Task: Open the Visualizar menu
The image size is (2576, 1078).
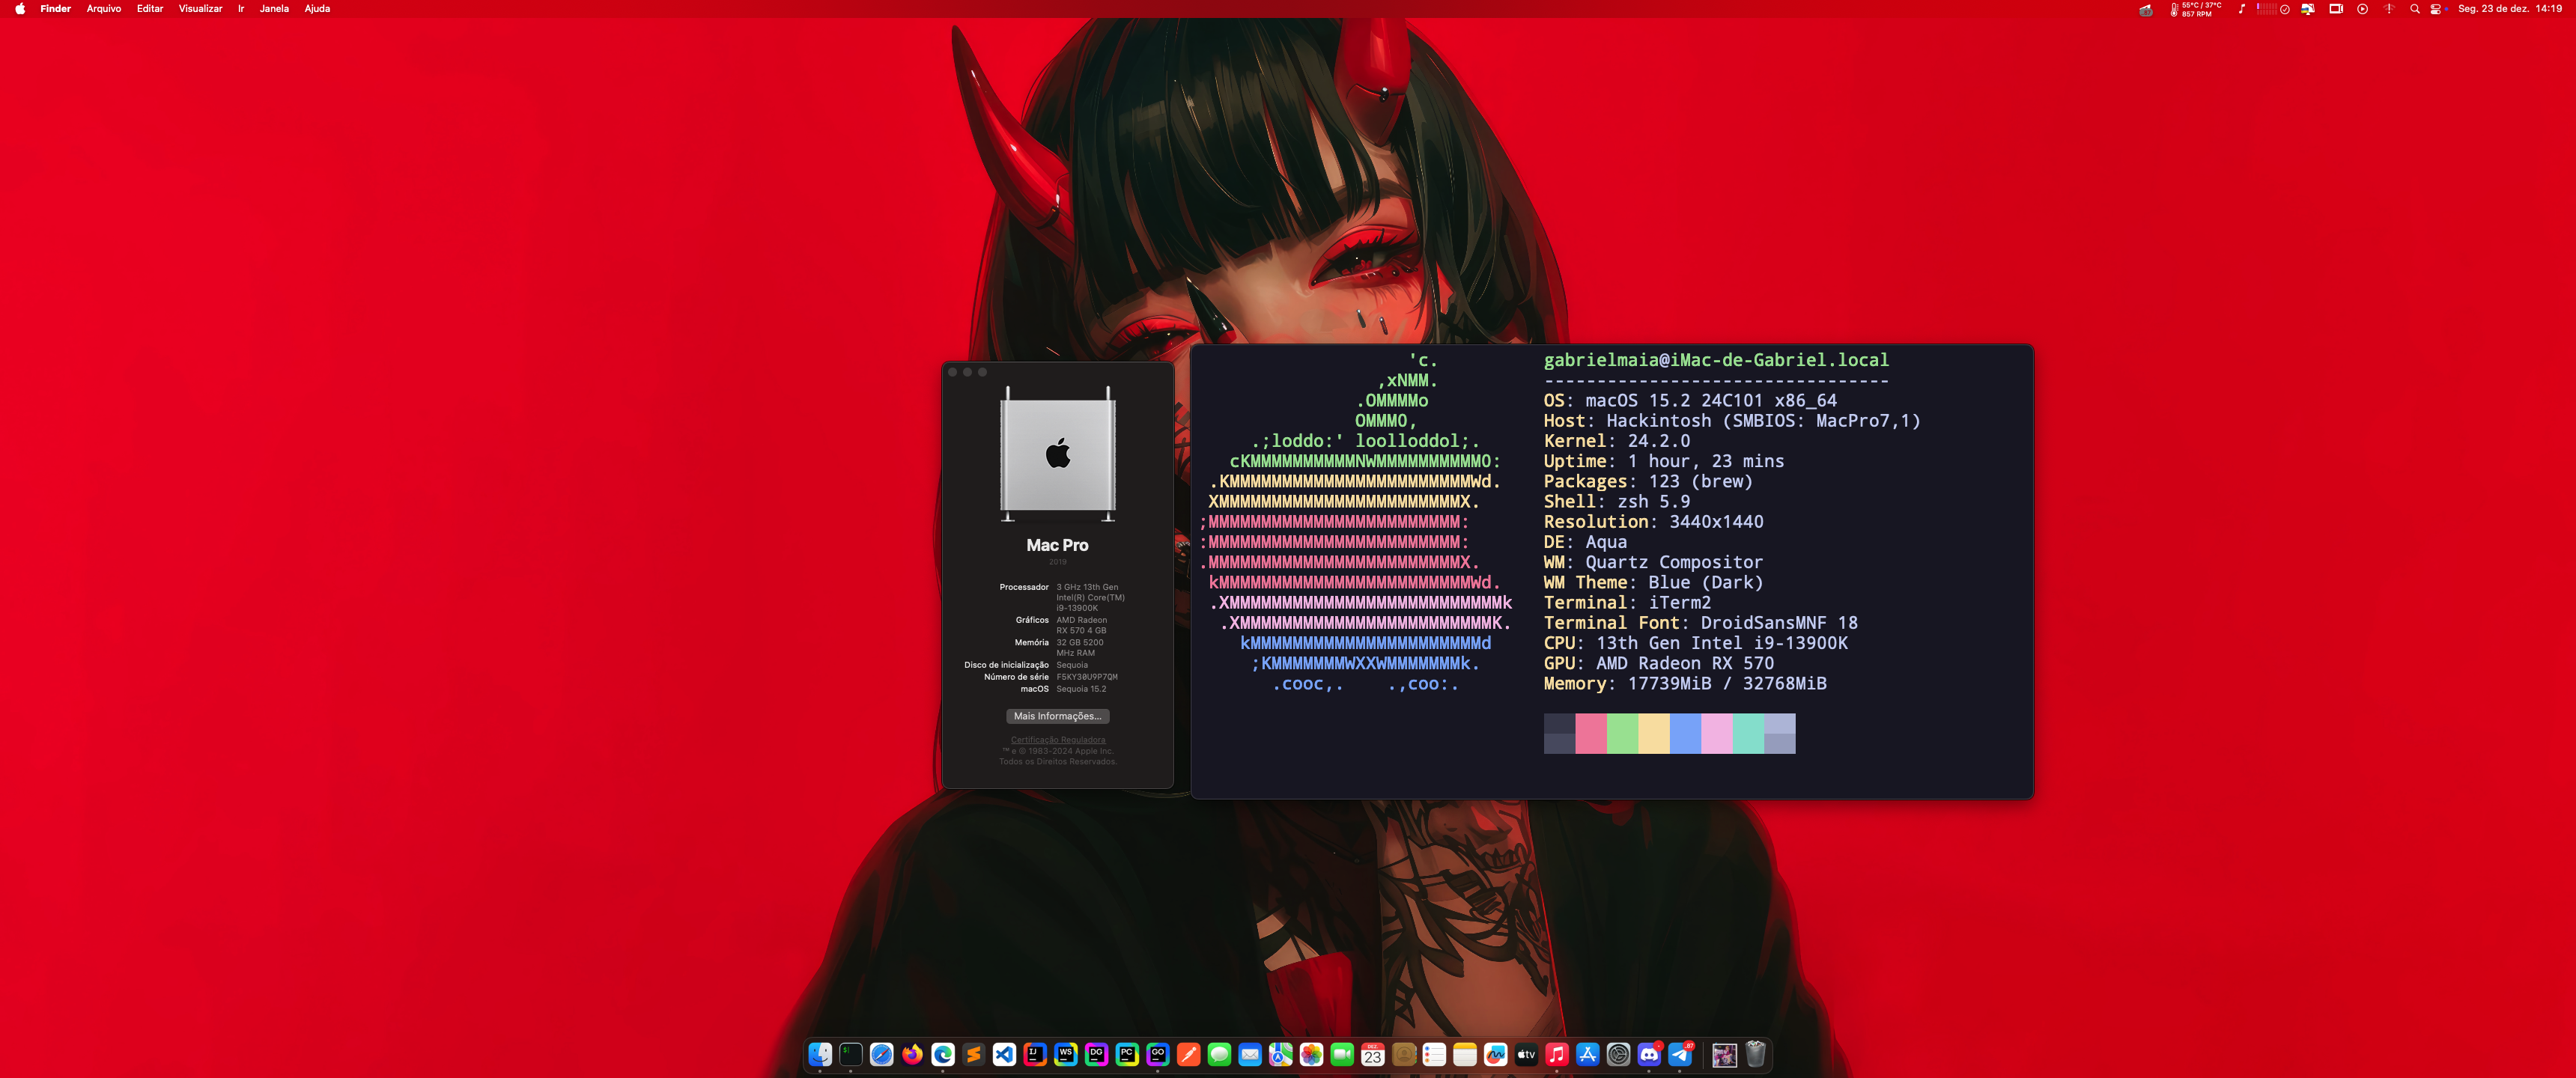Action: click(200, 9)
